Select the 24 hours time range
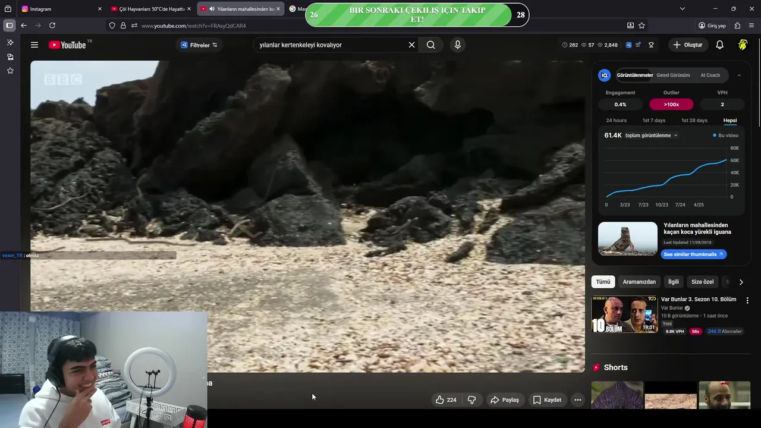The image size is (761, 428). [616, 121]
